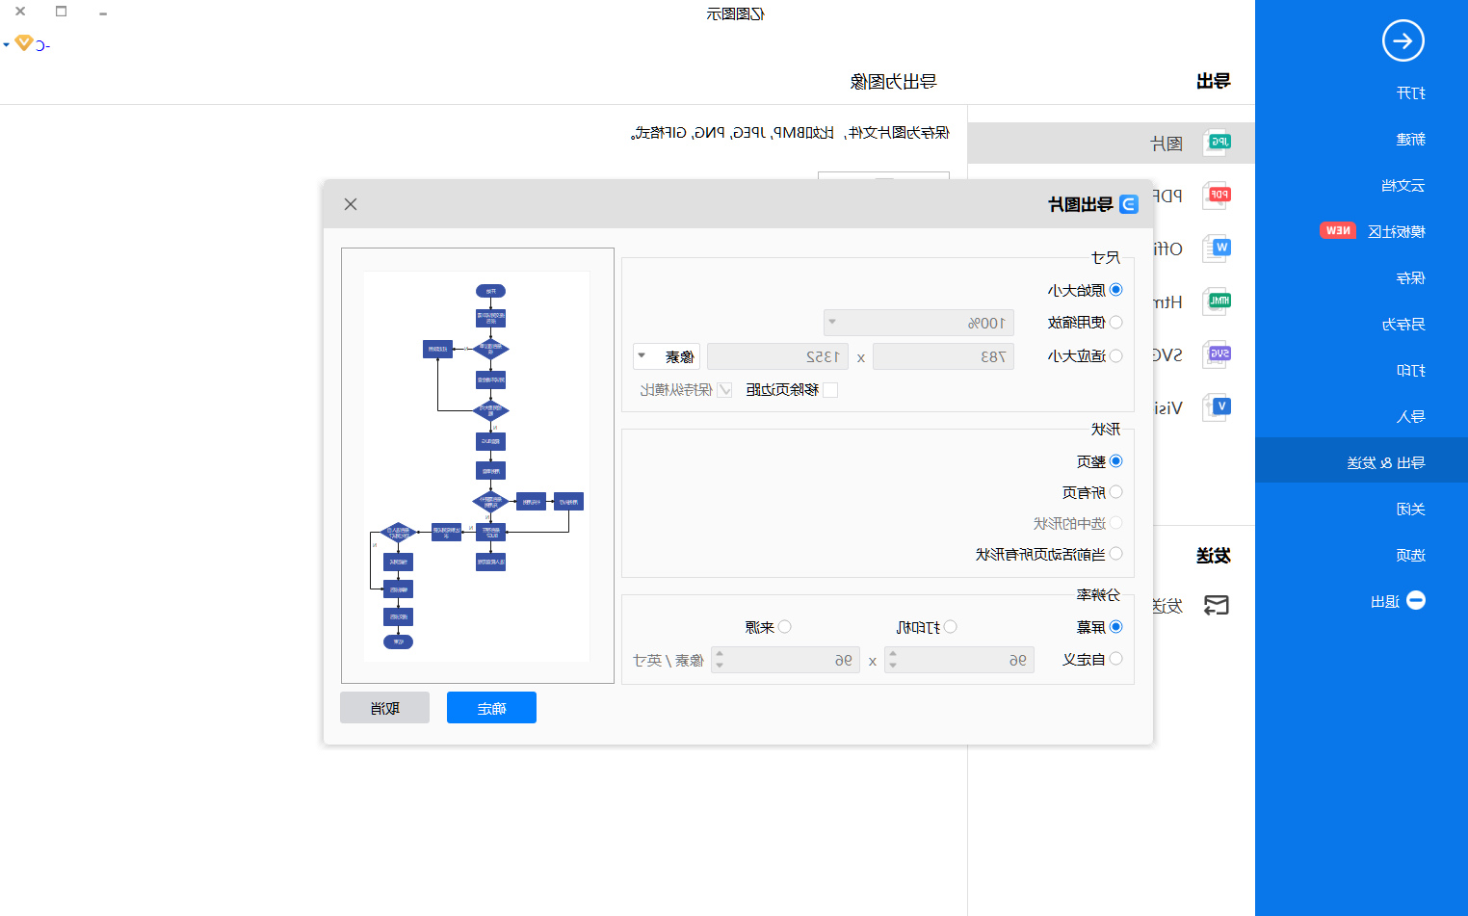Select the 屏幕 resolution radio button
Viewport: 1468px width, 916px height.
coord(1115,627)
